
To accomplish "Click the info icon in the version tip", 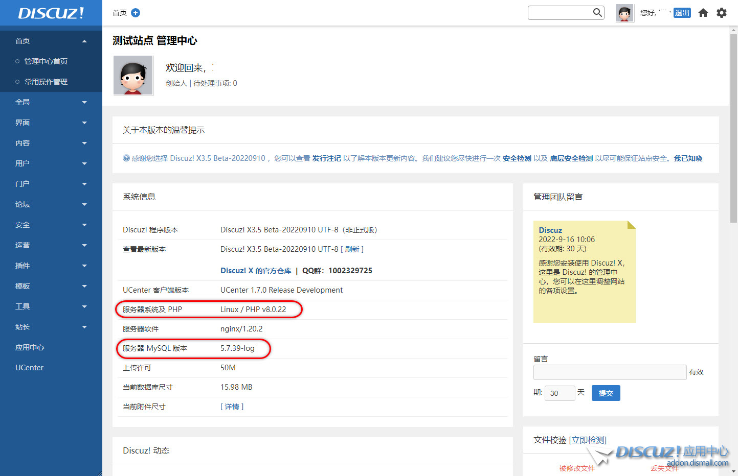I will point(126,158).
